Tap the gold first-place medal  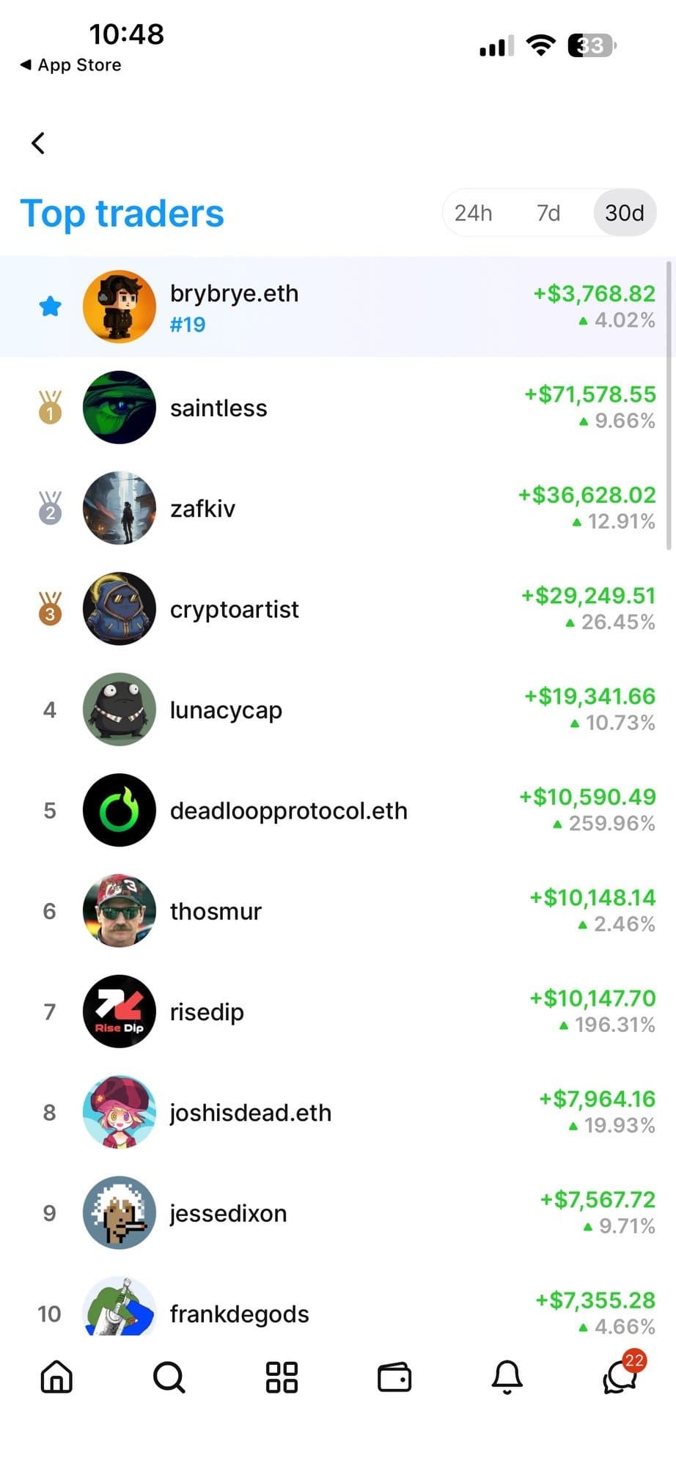(50, 407)
